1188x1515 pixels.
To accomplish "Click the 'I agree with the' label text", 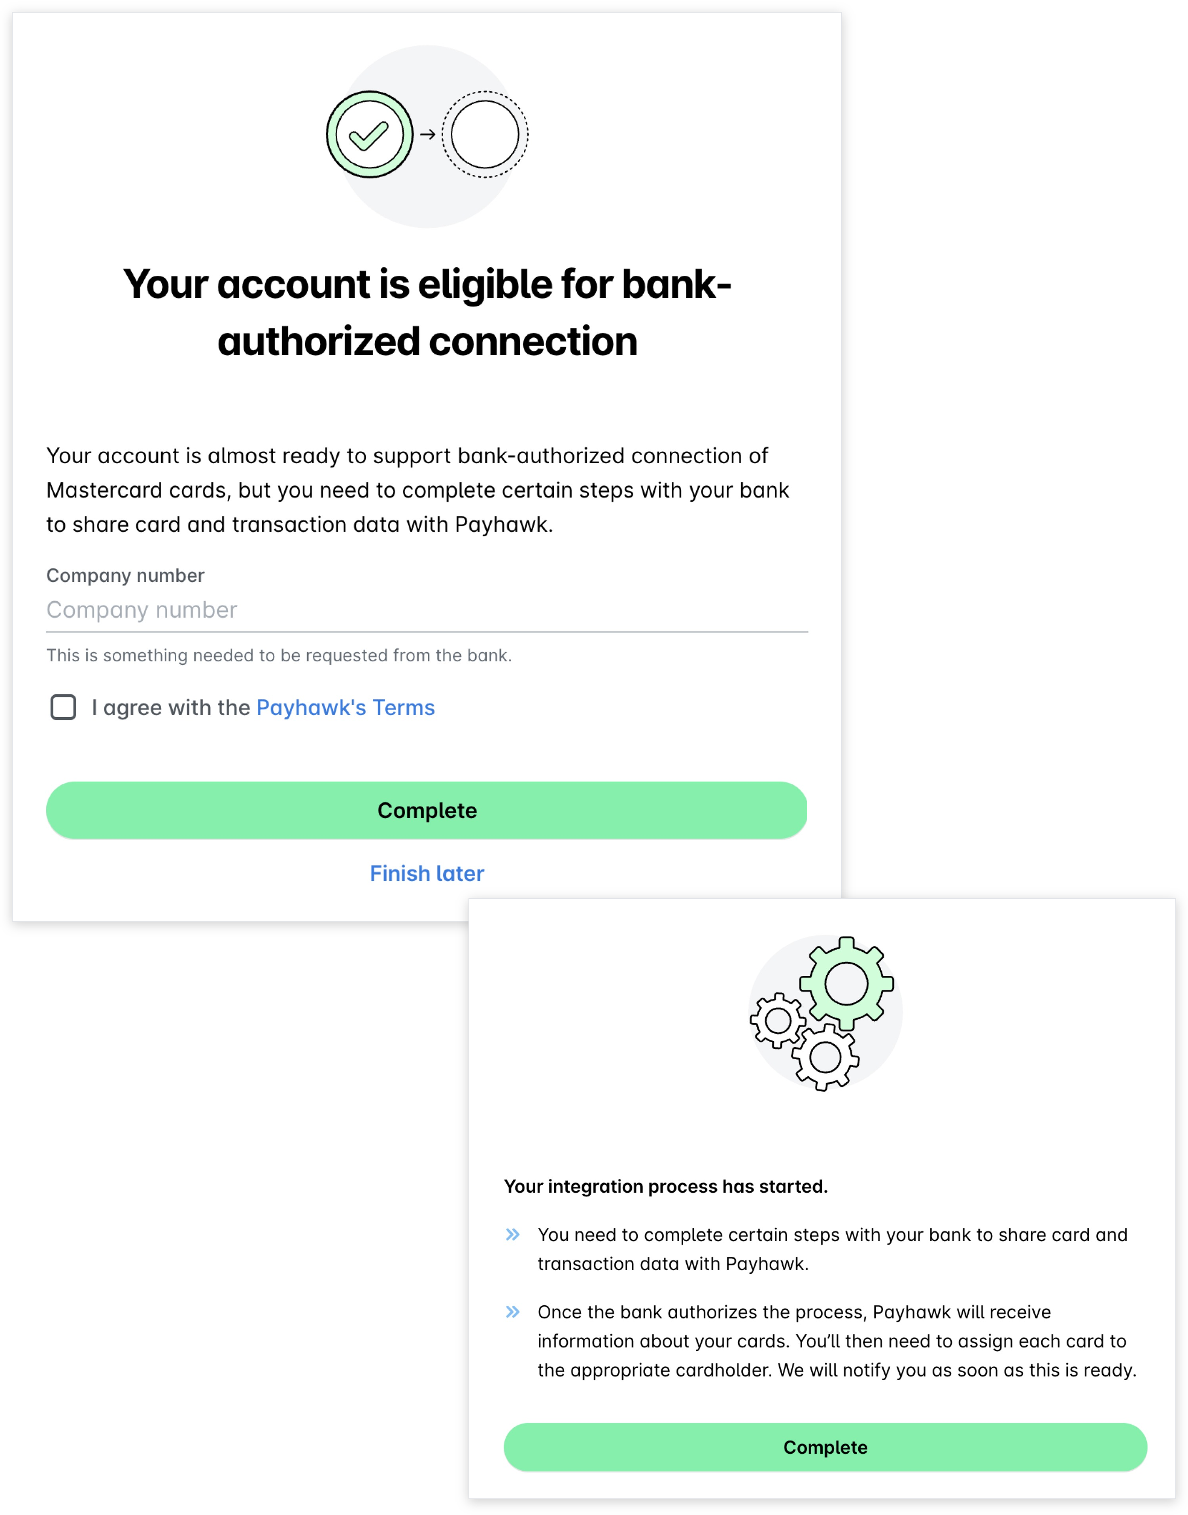I will pyautogui.click(x=171, y=707).
